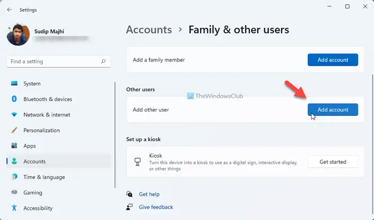This screenshot has height=220, width=374.
Task: Click Sudip Majhi profile picture
Action: point(18,35)
